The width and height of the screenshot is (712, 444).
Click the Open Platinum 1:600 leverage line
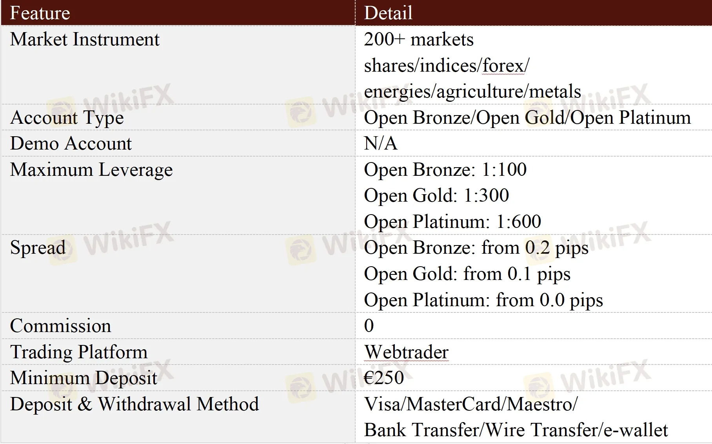[x=452, y=222]
